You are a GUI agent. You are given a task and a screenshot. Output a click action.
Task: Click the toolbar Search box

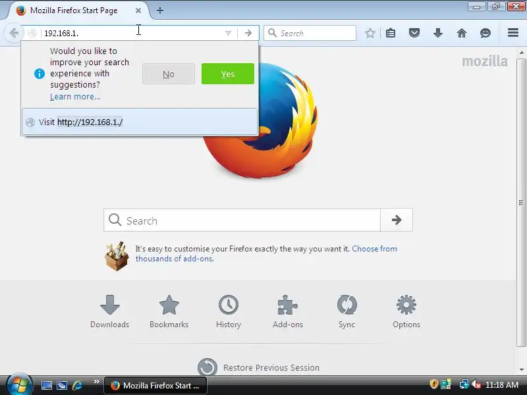(x=310, y=33)
